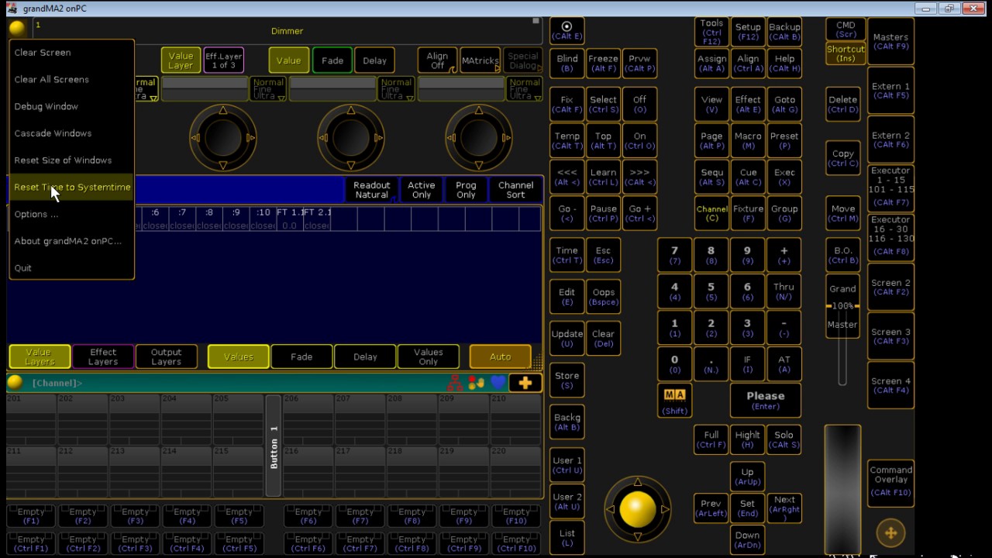Open the Align Off dropdown
The height and width of the screenshot is (558, 992).
437,60
